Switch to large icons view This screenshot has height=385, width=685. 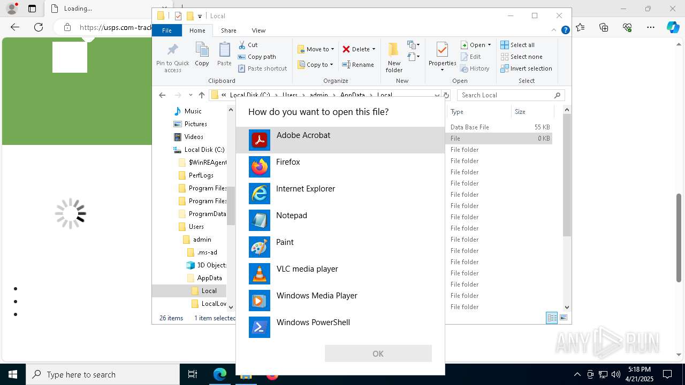coord(563,318)
